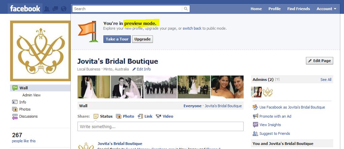Click the Video camera icon in Share row
344x149 pixels.
(158, 116)
